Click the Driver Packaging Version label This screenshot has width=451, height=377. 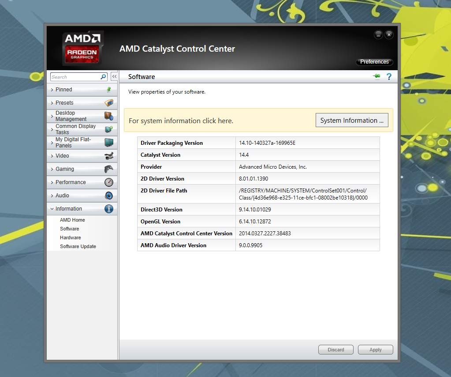click(x=171, y=143)
